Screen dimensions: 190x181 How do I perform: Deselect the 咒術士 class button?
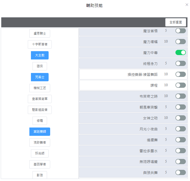(40, 77)
